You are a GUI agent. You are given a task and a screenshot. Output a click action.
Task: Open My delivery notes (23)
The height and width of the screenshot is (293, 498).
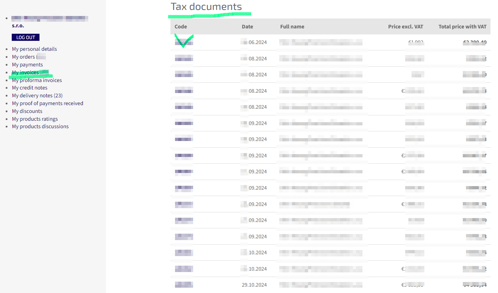point(37,96)
